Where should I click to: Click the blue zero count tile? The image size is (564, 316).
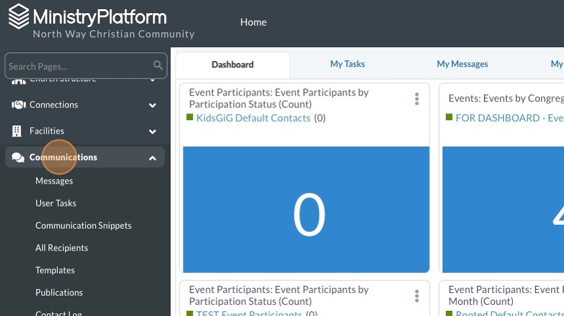(306, 210)
